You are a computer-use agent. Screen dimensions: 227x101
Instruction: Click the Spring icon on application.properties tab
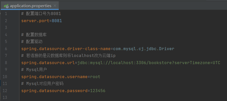pyautogui.click(x=6, y=6)
